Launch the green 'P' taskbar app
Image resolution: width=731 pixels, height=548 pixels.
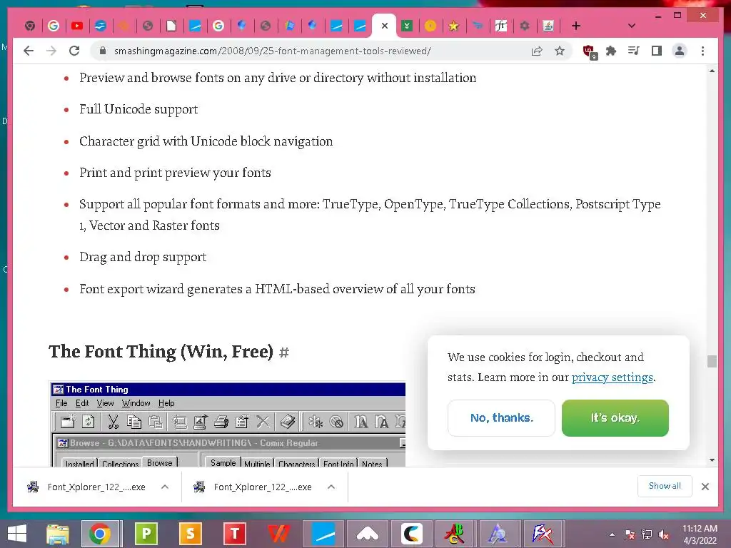[x=146, y=534]
